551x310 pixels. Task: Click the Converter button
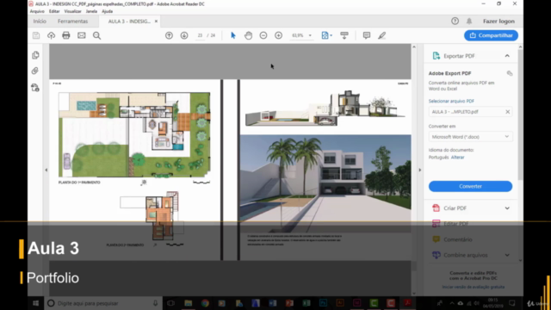[470, 186]
